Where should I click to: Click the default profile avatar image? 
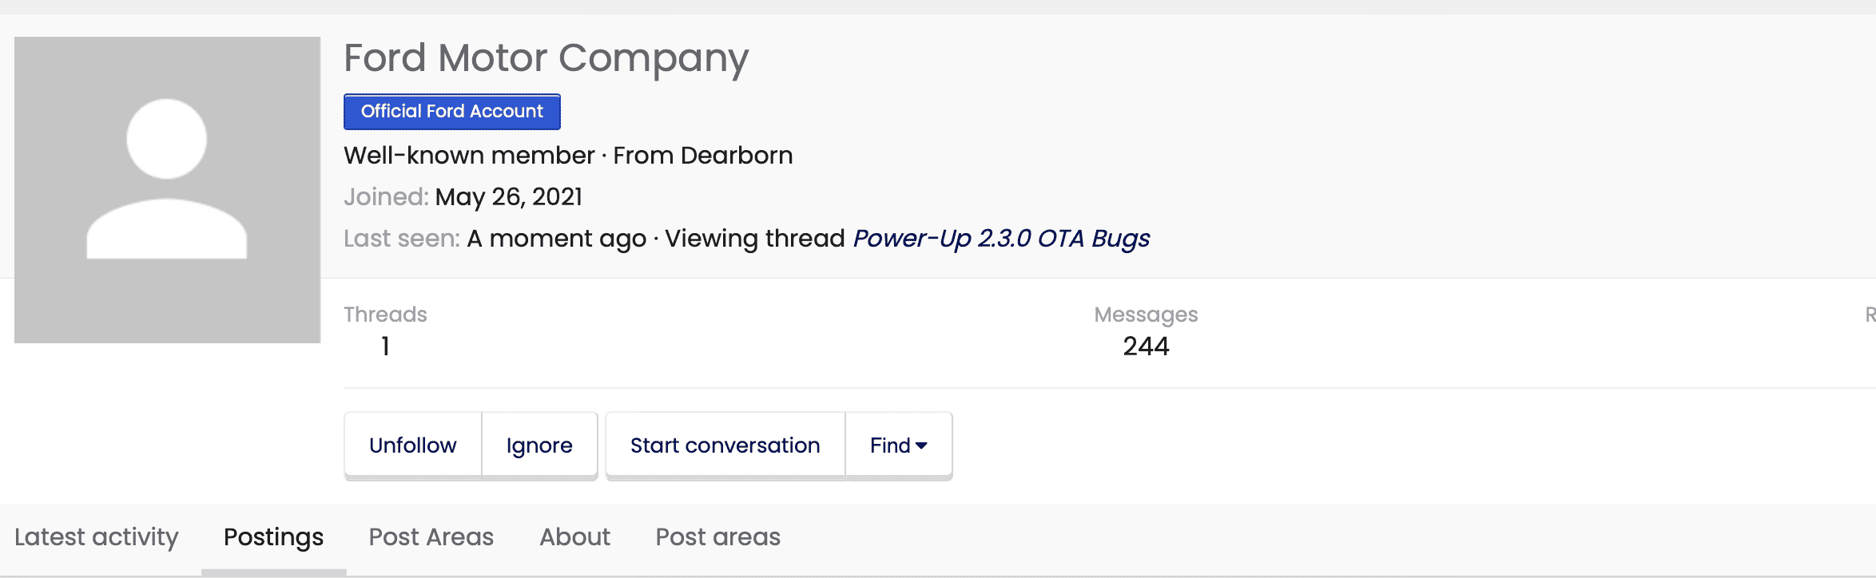coord(167,190)
